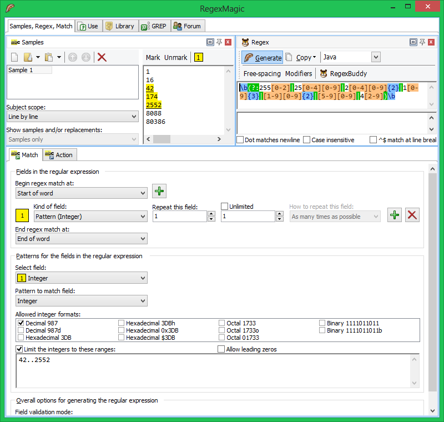
Task: Restore the Regex panel using its float icon
Action: tap(413, 42)
